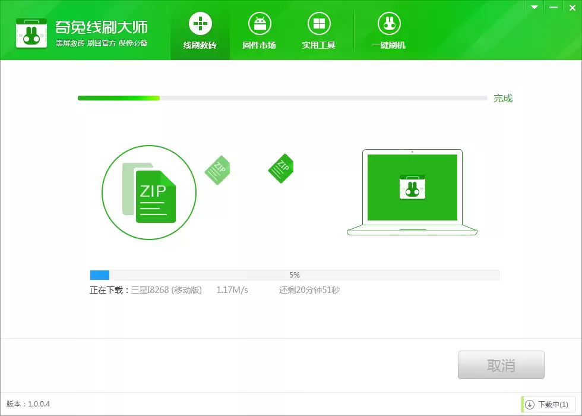Open the 下载中(1) downloads panel
The height and width of the screenshot is (416, 582).
(x=549, y=404)
